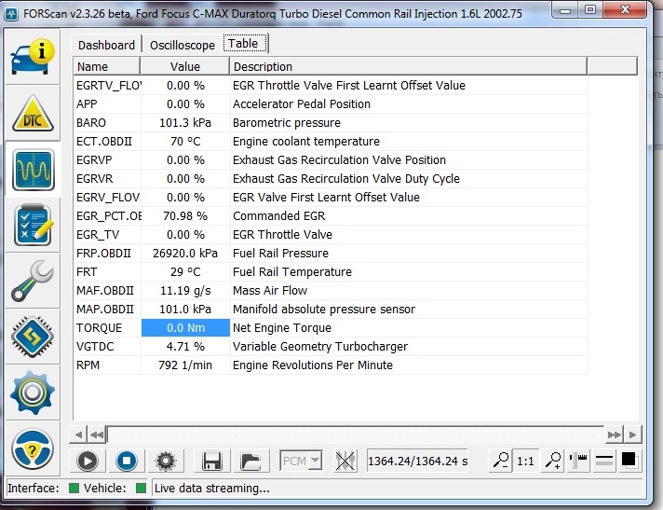Image resolution: width=663 pixels, height=510 pixels.
Task: Open the module programming chip icon
Action: tap(33, 337)
